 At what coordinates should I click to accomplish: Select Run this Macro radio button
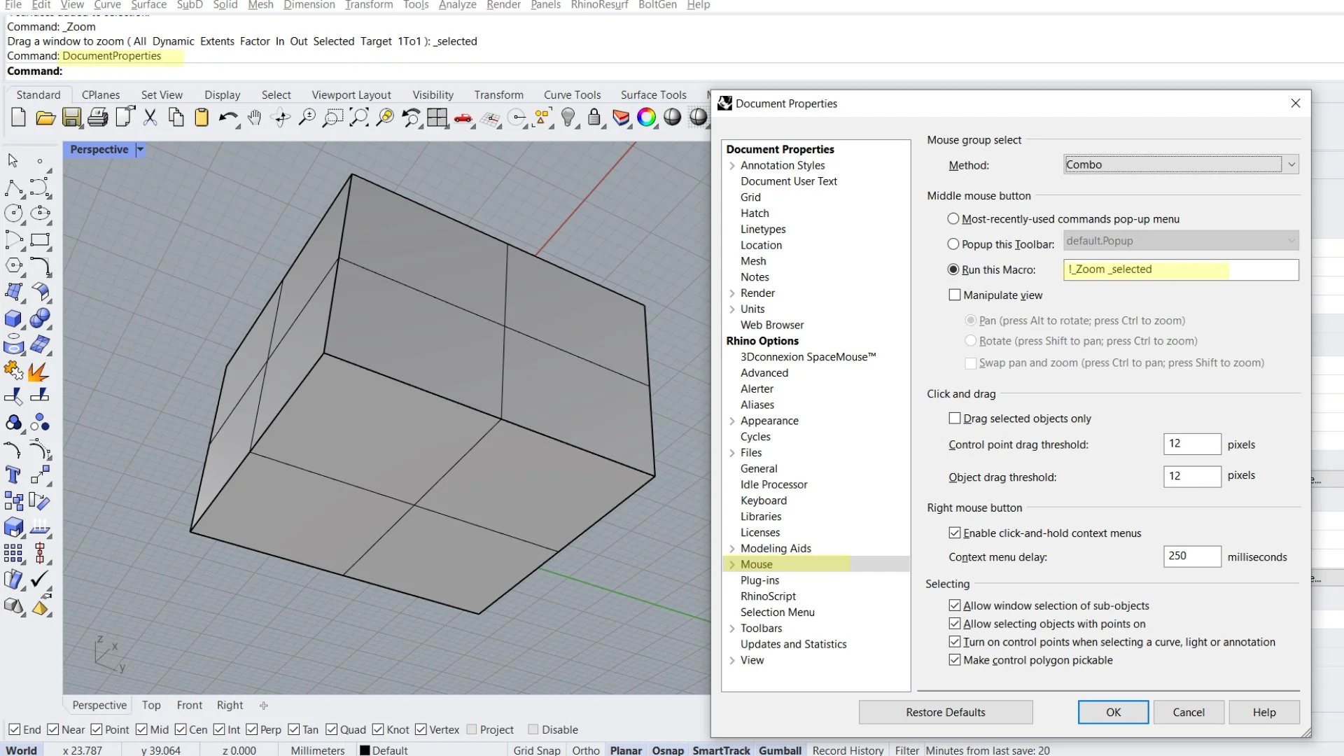[x=953, y=269]
